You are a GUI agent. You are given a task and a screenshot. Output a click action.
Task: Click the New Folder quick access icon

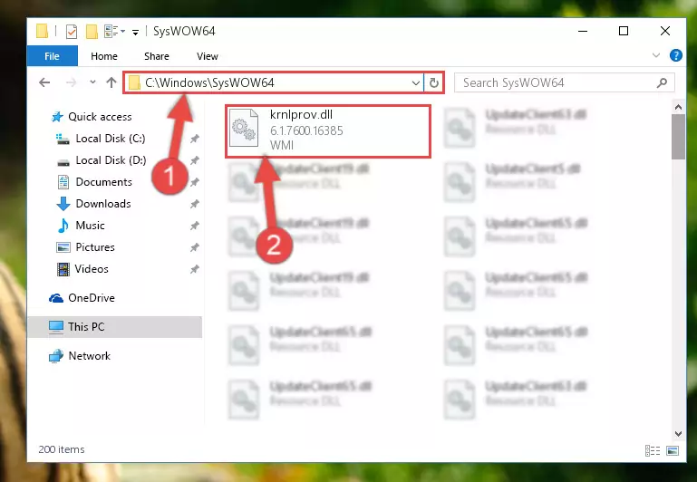[x=92, y=31]
